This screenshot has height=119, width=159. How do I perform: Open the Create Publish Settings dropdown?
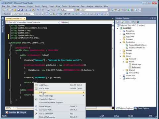click(x=33, y=14)
